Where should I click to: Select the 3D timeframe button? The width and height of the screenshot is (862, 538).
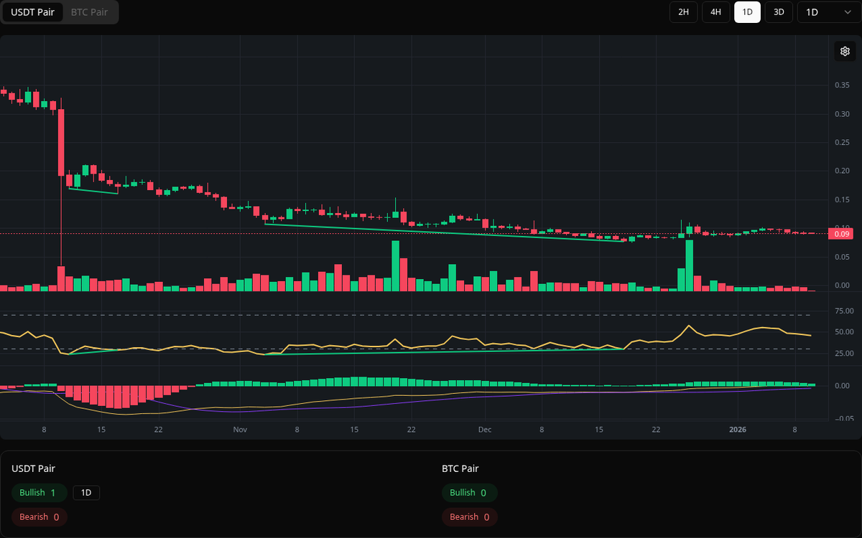(x=779, y=12)
